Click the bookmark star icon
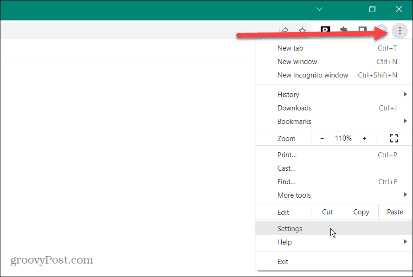Screen dimensions: 413x277 coord(302,30)
